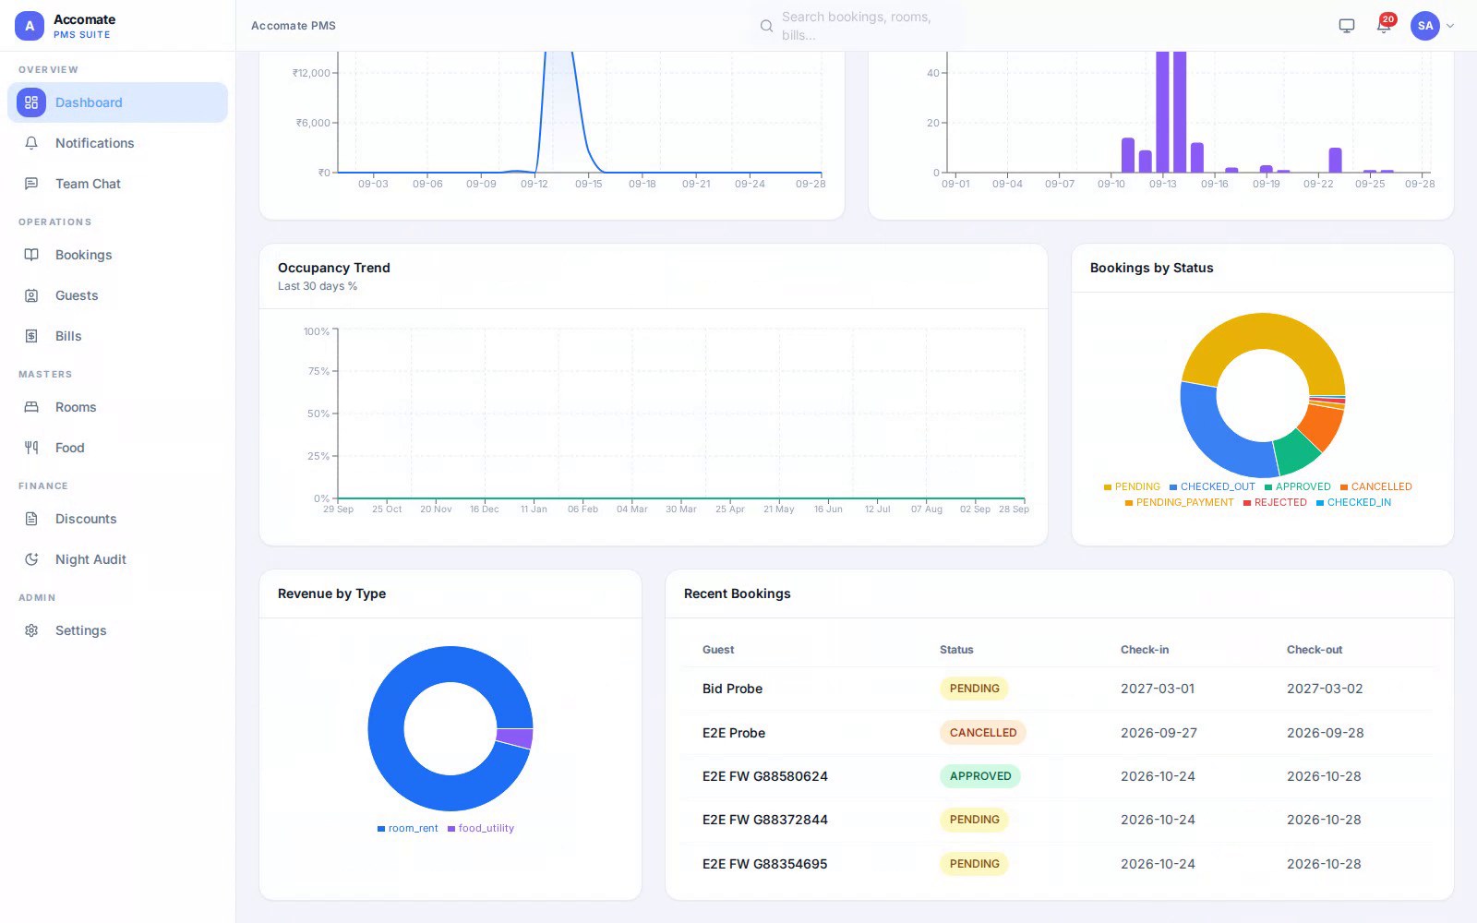1477x923 pixels.
Task: Click the PENDING legend color swatch
Action: pyautogui.click(x=1108, y=487)
